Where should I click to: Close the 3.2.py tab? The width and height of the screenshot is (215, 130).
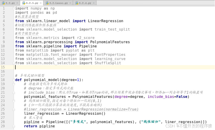(x=17, y=3)
